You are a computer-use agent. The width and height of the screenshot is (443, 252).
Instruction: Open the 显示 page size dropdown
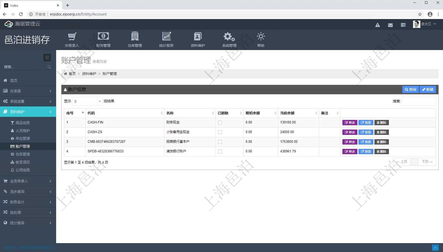tap(87, 101)
